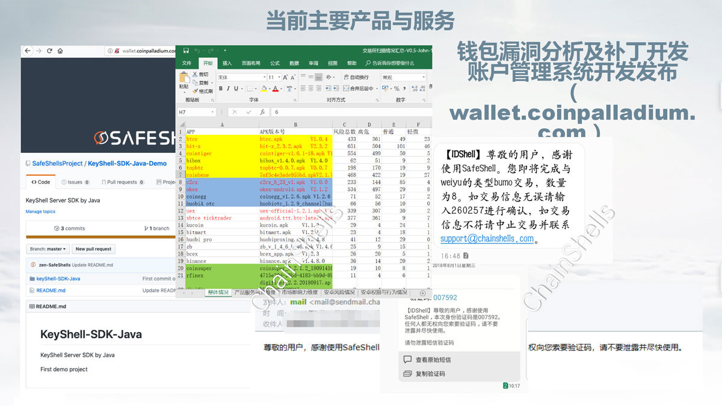Click the Manage topics link
This screenshot has width=722, height=406.
(x=40, y=212)
